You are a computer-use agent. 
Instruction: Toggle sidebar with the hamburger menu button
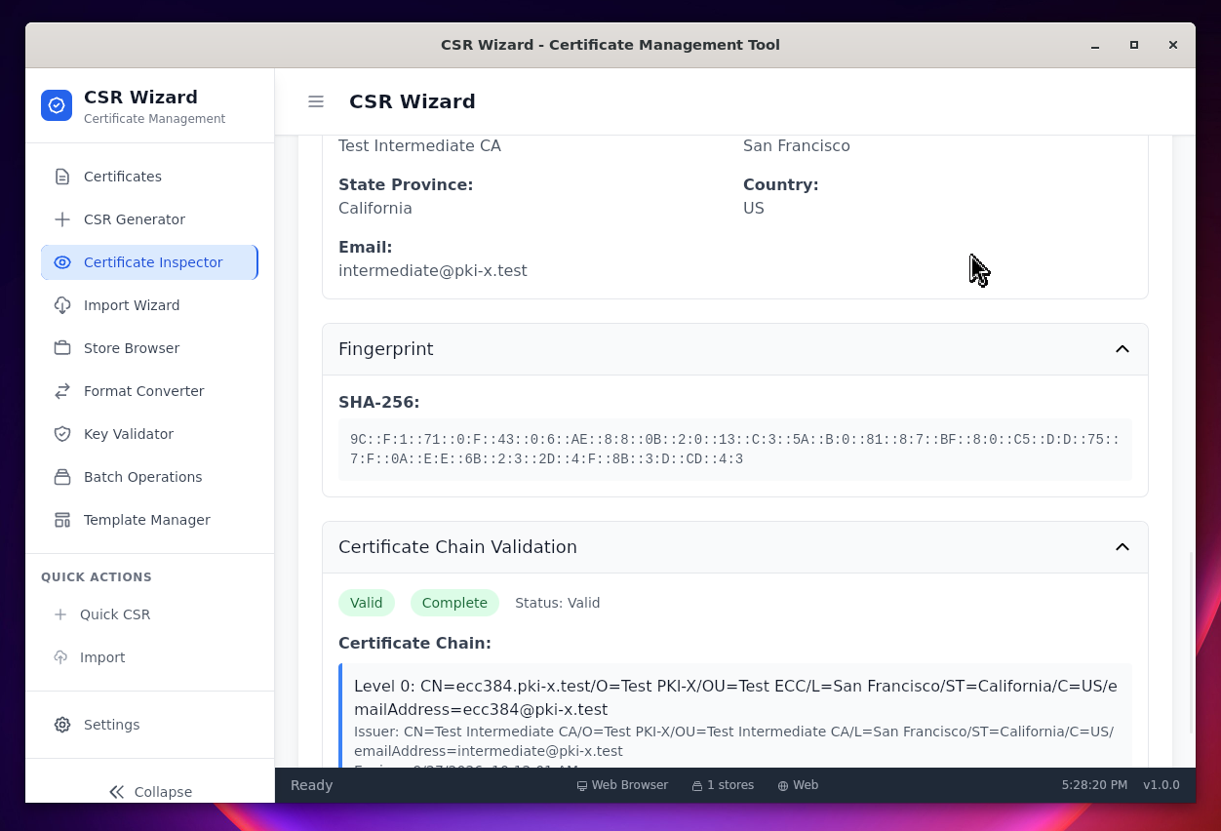[x=316, y=101]
